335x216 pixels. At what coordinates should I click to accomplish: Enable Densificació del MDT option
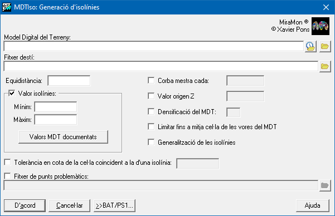[151, 112]
